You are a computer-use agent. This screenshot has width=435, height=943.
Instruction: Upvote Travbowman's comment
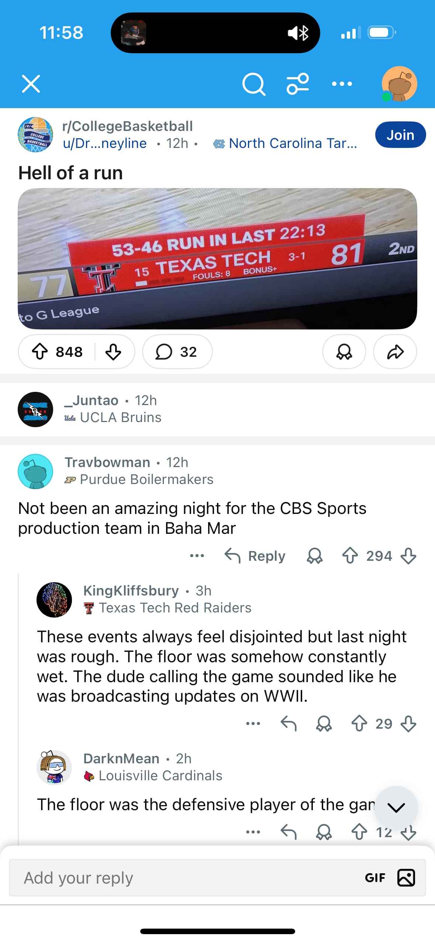point(350,556)
